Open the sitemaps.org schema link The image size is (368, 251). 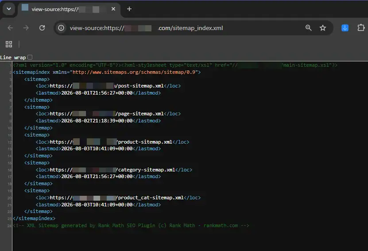point(135,72)
